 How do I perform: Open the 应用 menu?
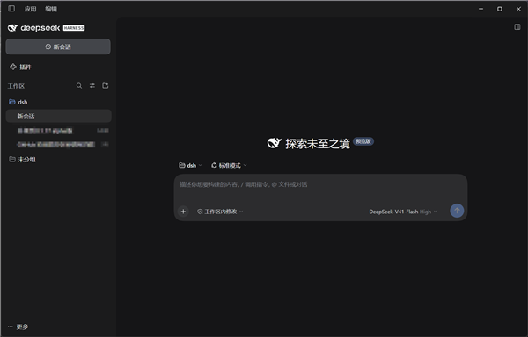30,9
